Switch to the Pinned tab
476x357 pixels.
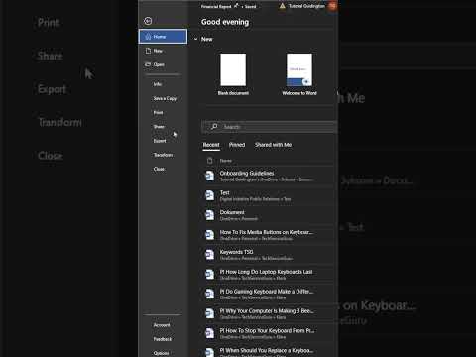pos(237,145)
